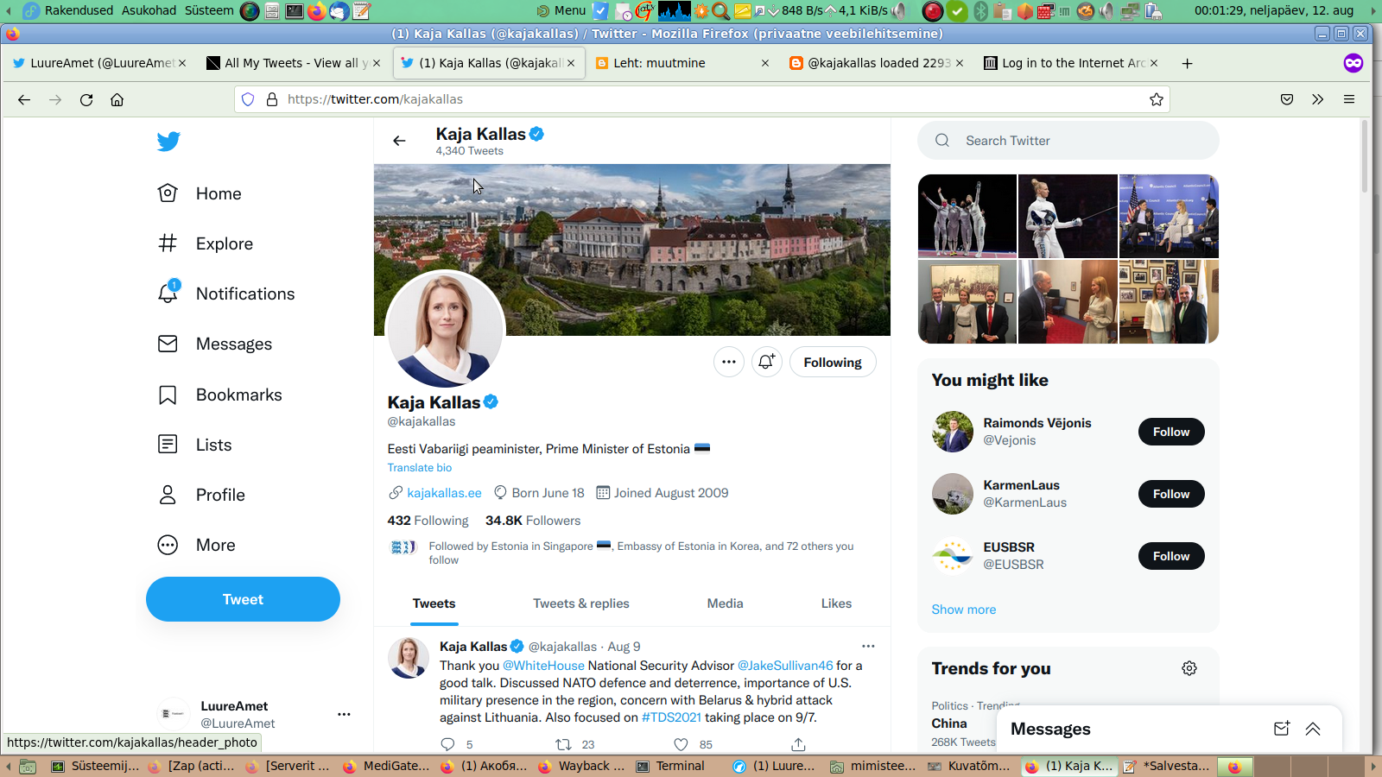Image resolution: width=1382 pixels, height=777 pixels.
Task: Open profile options three-dot button
Action: tap(729, 362)
